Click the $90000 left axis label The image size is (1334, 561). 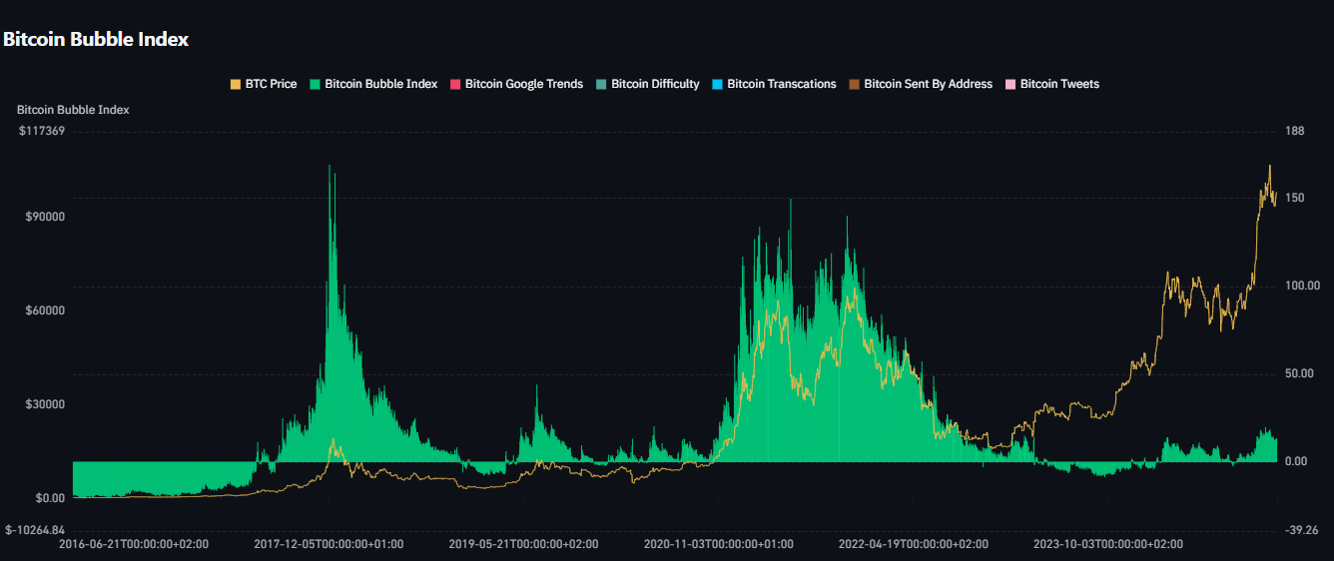(42, 217)
